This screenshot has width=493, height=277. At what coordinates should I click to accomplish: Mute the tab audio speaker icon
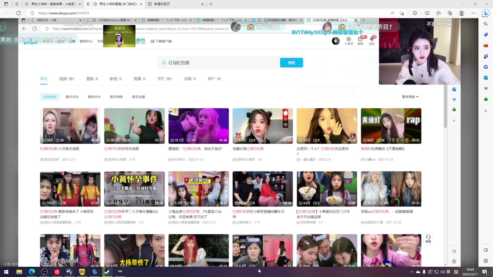[x=95, y=4]
